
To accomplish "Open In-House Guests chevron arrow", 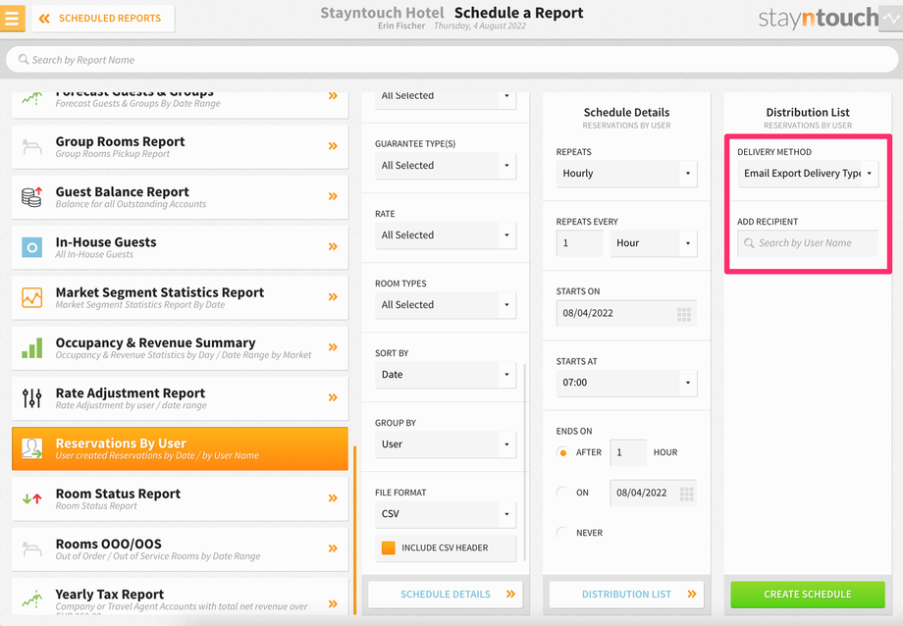I will [x=333, y=246].
